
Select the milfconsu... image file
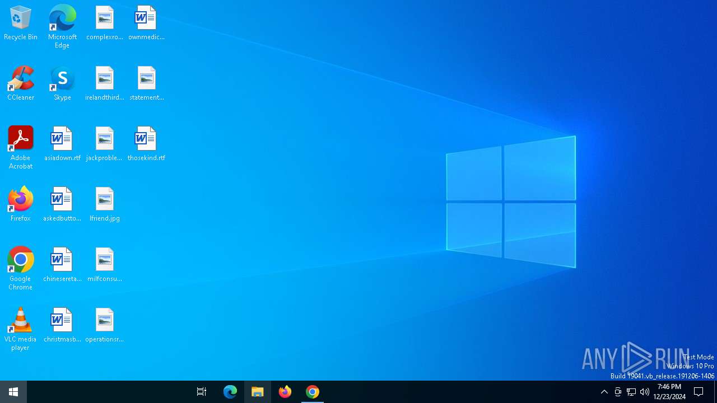[104, 265]
